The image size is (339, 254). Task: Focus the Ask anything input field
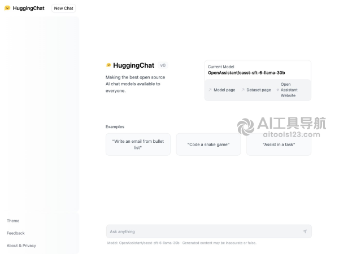(x=209, y=231)
